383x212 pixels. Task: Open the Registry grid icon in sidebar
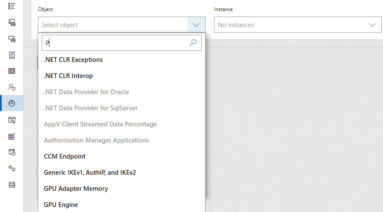pos(12,136)
